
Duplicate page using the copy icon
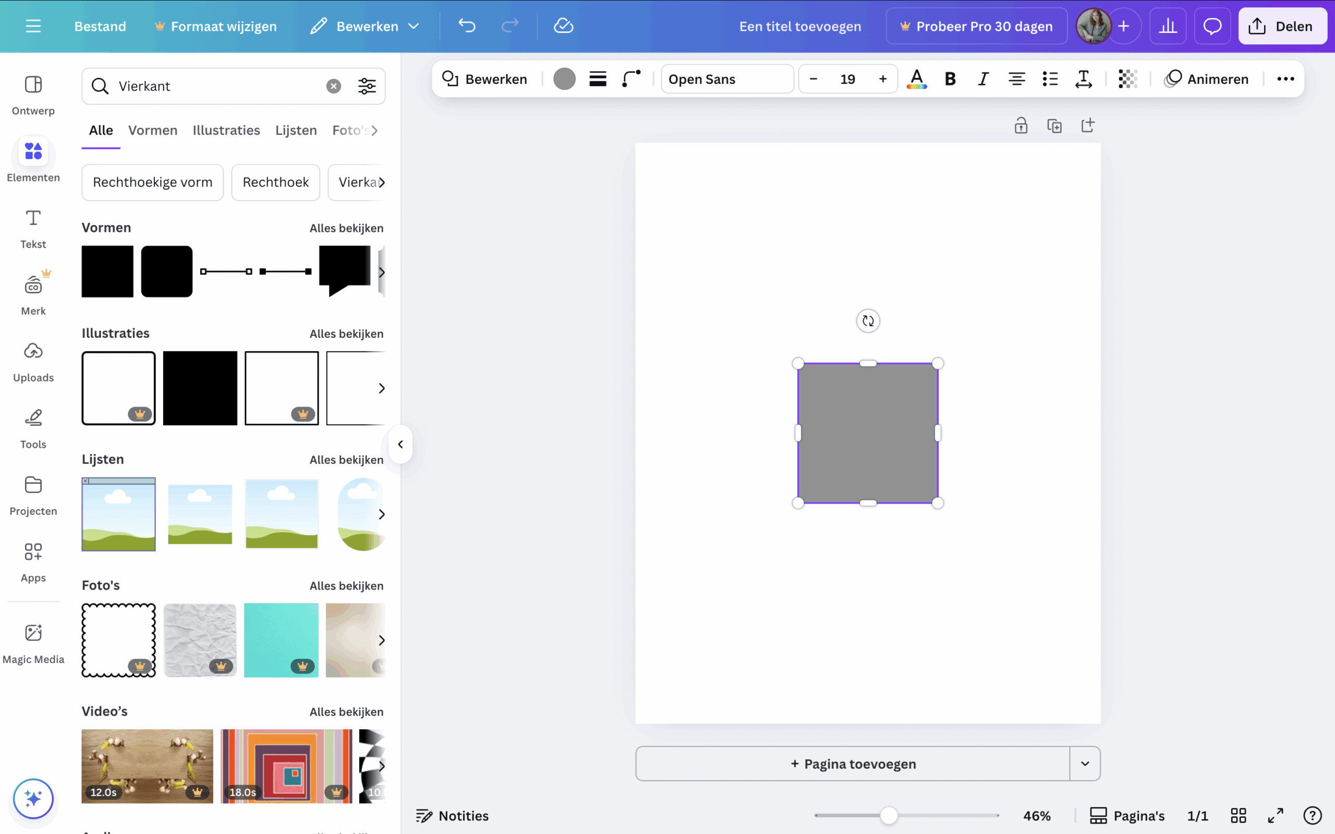[1054, 126]
